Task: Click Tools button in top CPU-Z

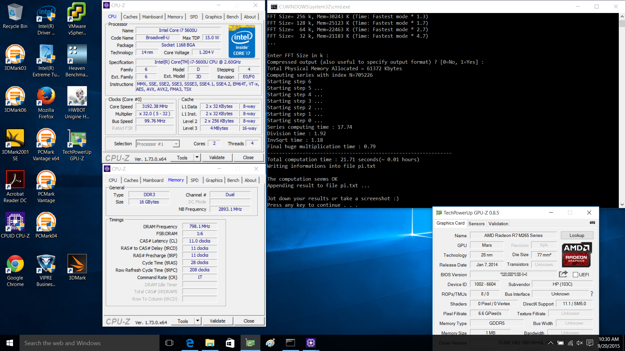Action: tap(182, 158)
